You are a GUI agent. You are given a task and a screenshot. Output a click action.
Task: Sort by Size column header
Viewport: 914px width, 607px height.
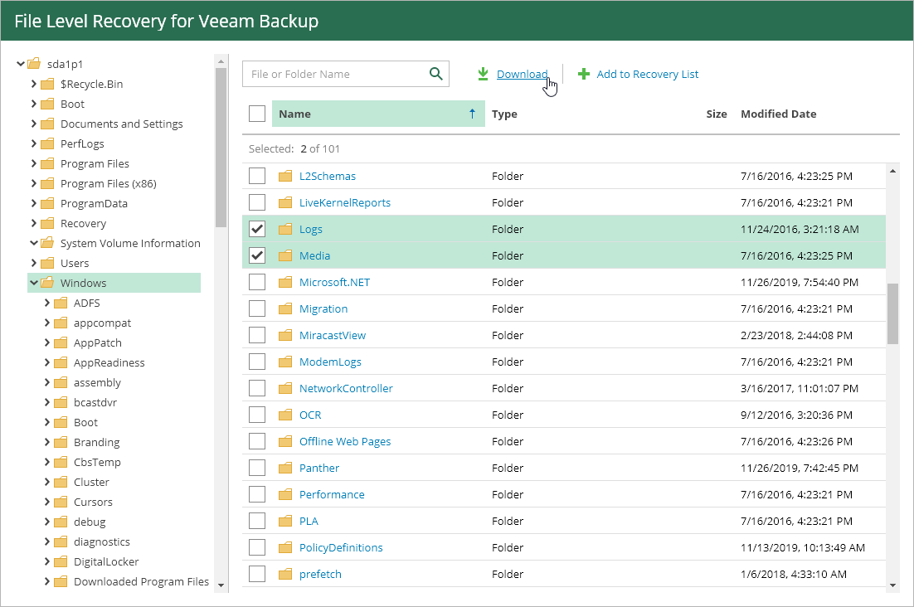click(717, 114)
